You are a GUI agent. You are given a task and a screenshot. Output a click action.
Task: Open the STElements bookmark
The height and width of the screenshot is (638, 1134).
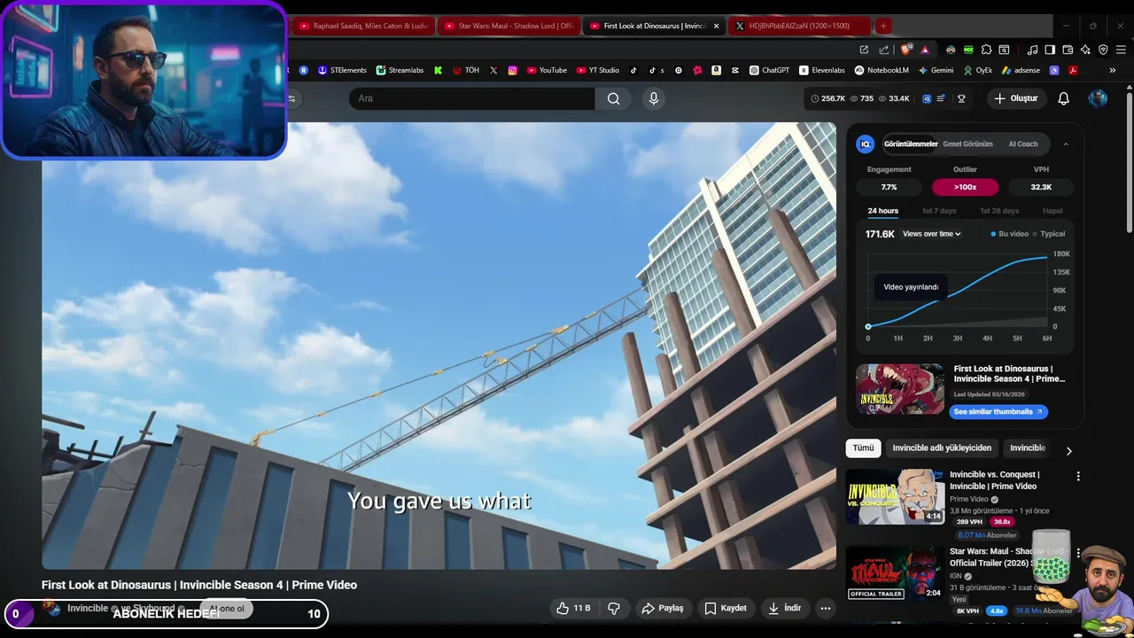pos(342,70)
